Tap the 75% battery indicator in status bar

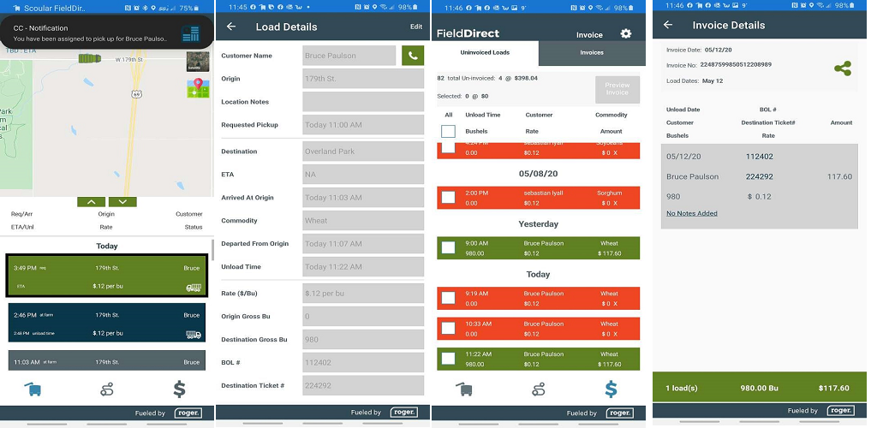pyautogui.click(x=196, y=8)
